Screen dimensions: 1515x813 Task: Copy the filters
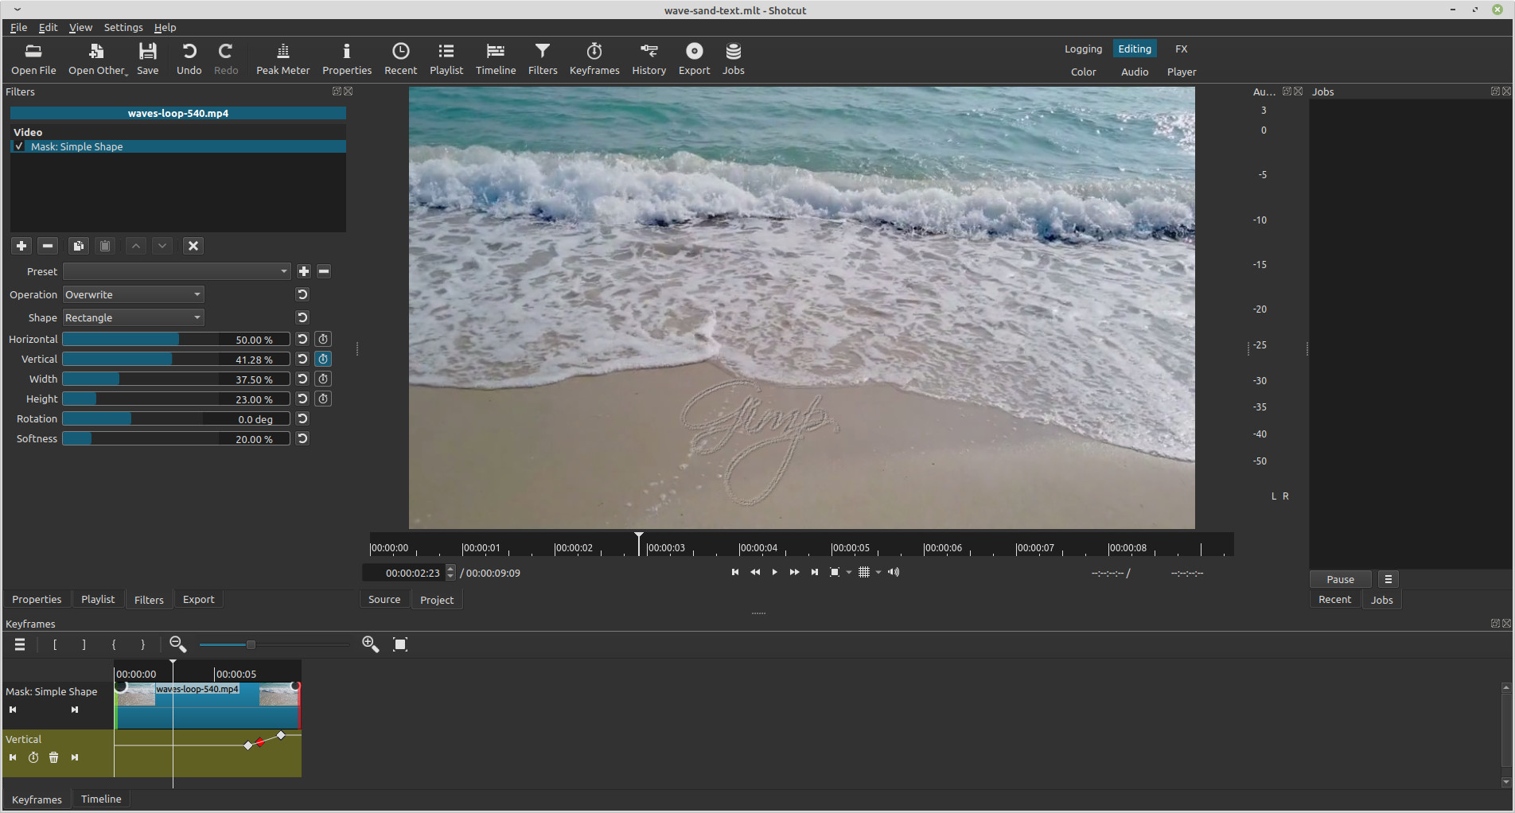[x=78, y=246]
